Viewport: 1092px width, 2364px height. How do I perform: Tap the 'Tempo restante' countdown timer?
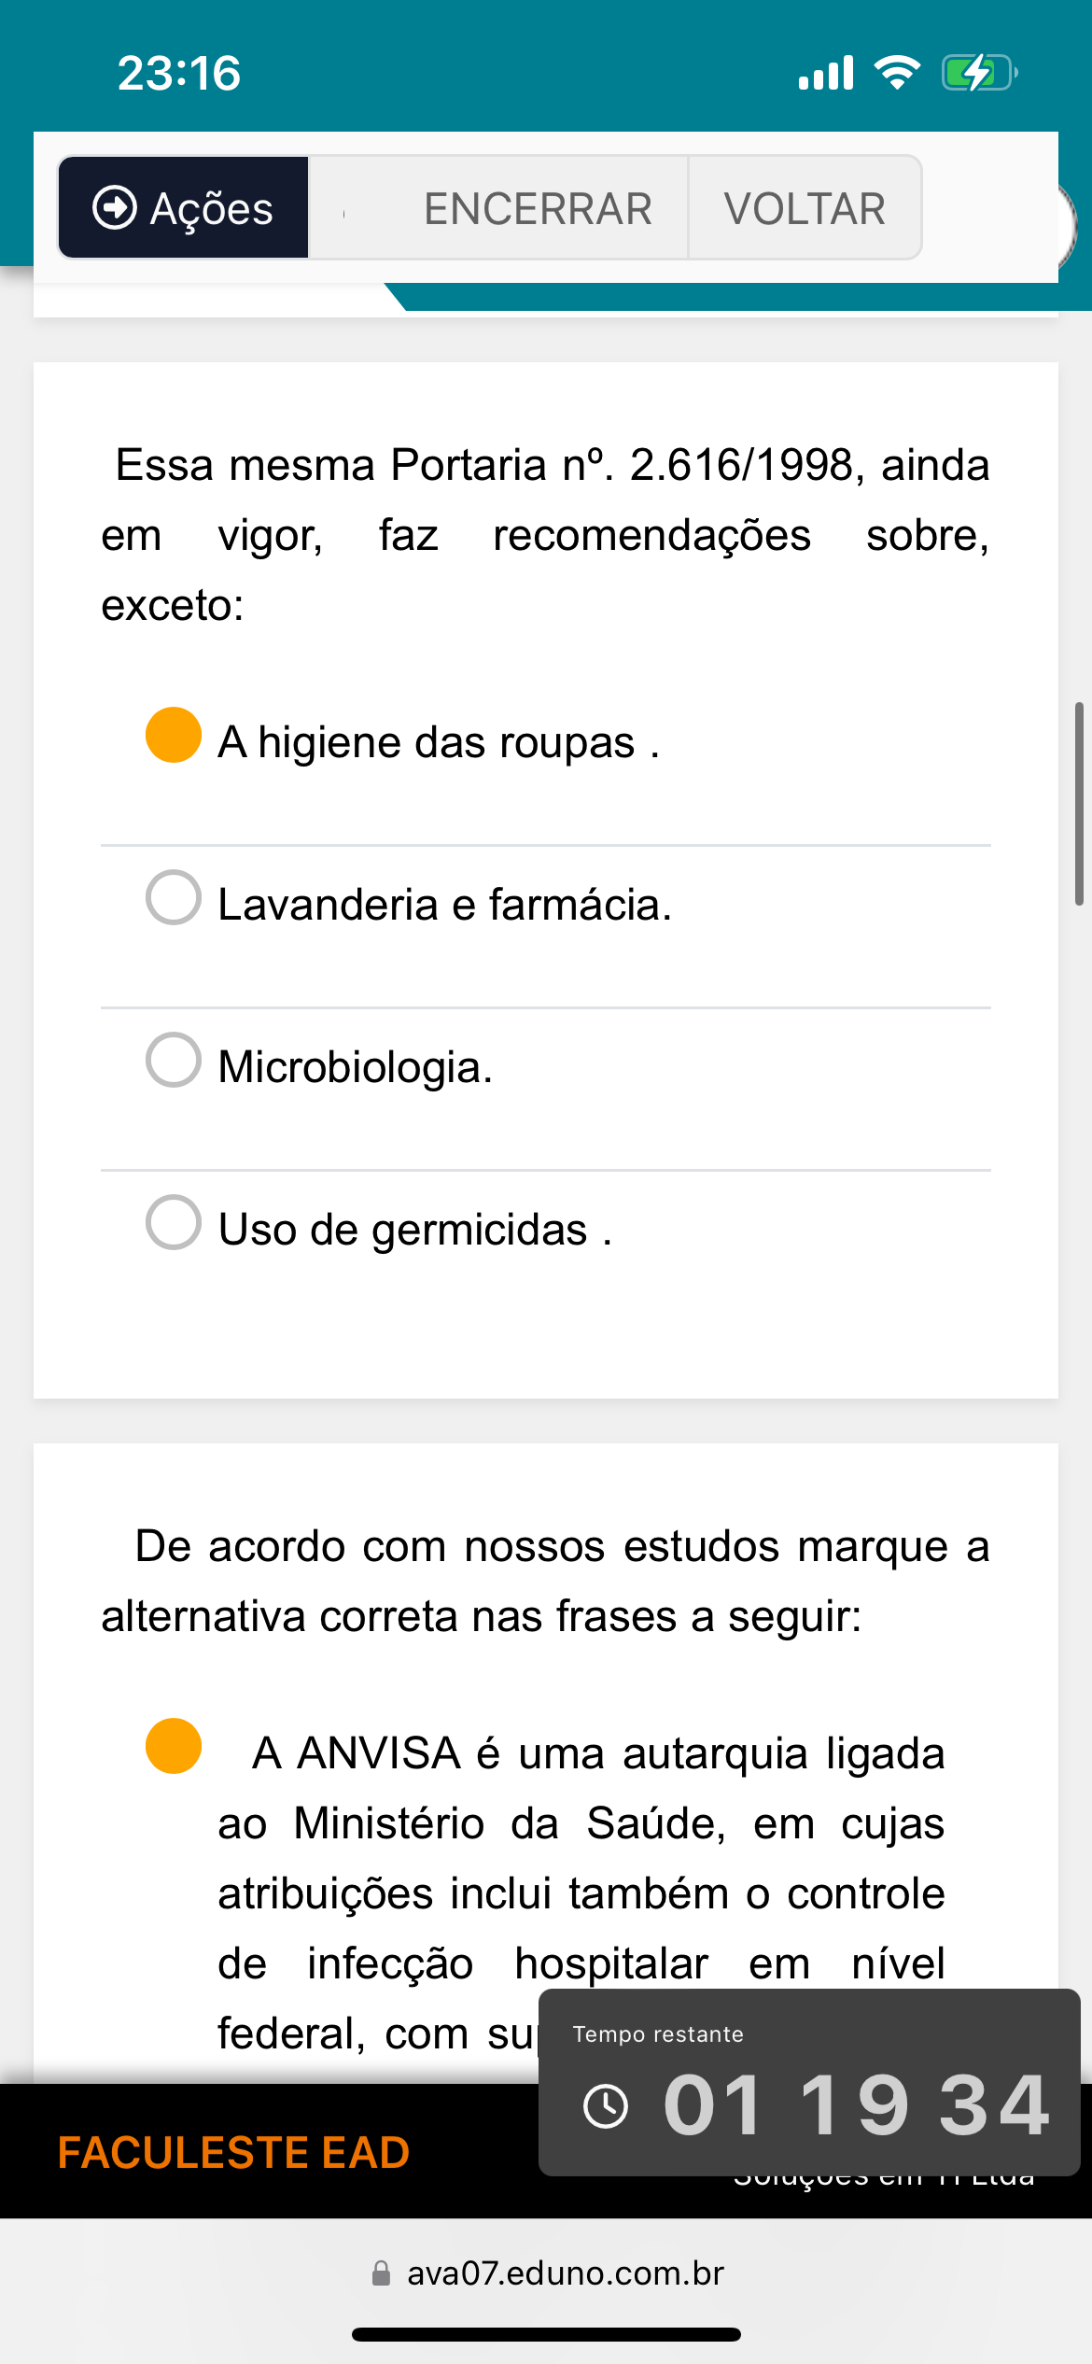click(x=808, y=2084)
